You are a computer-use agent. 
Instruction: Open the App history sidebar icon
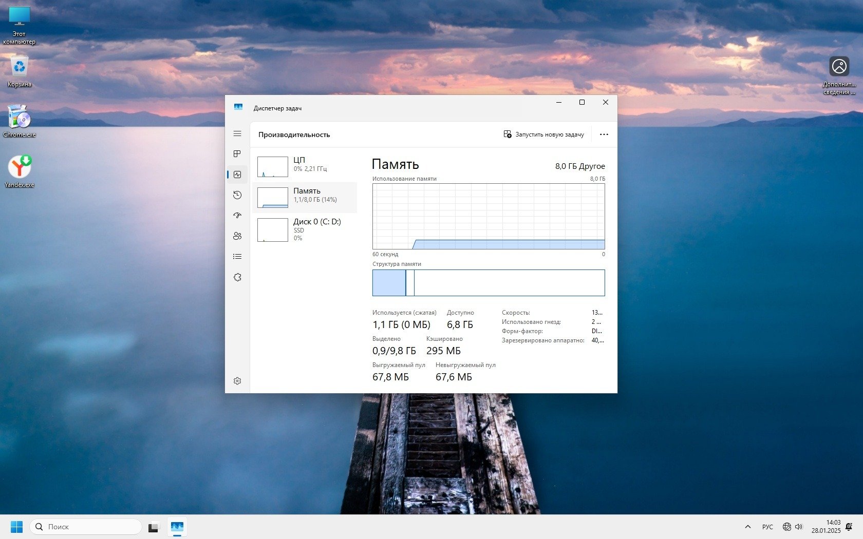237,195
